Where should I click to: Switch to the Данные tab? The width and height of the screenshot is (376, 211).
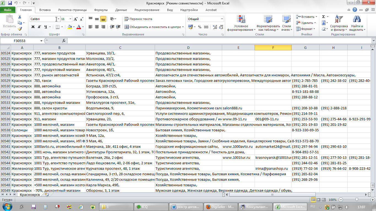click(x=121, y=10)
